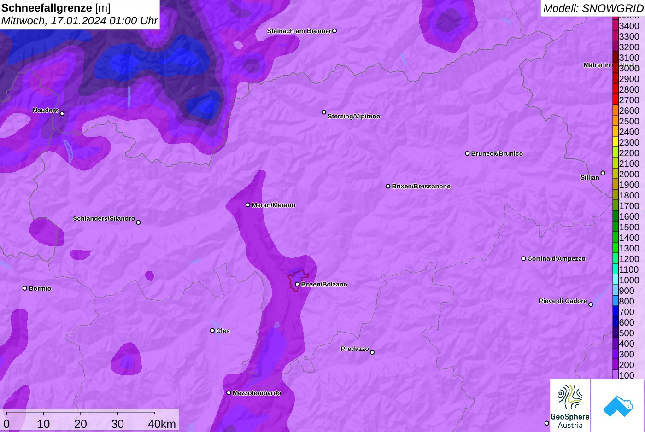Select the Bozen/Bolzano city marker dot
The image size is (645, 432).
click(297, 284)
